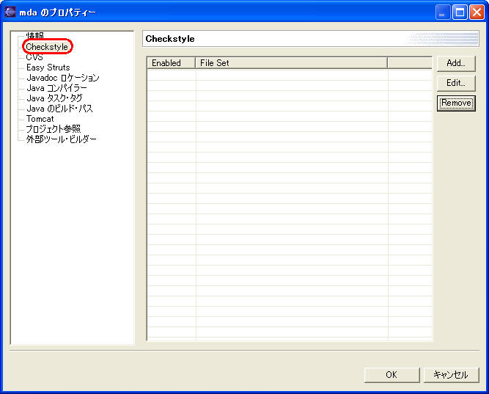The width and height of the screenshot is (489, 394).
Task: Maximize the mda properties window
Action: (x=460, y=12)
